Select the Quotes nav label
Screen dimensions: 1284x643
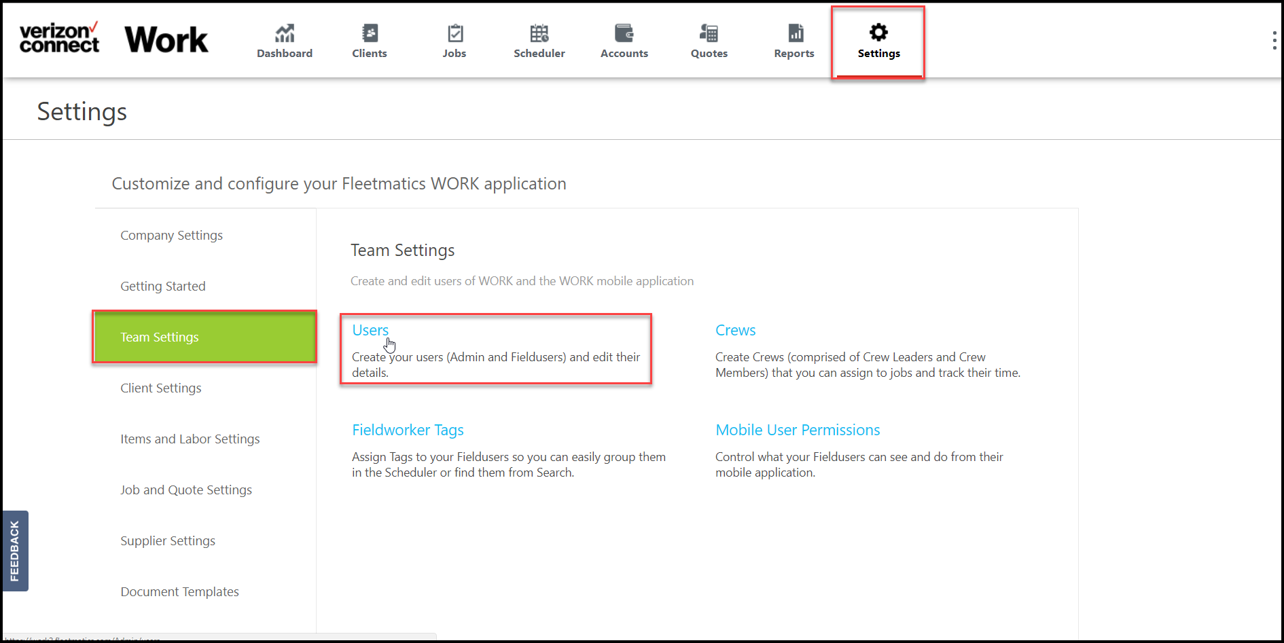[x=709, y=54]
